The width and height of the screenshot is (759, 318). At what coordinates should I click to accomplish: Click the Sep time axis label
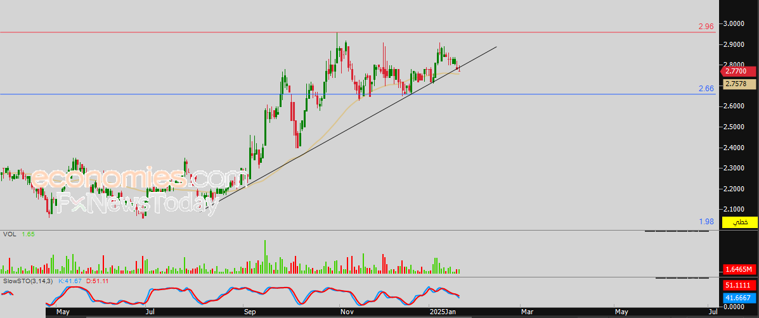pyautogui.click(x=250, y=313)
